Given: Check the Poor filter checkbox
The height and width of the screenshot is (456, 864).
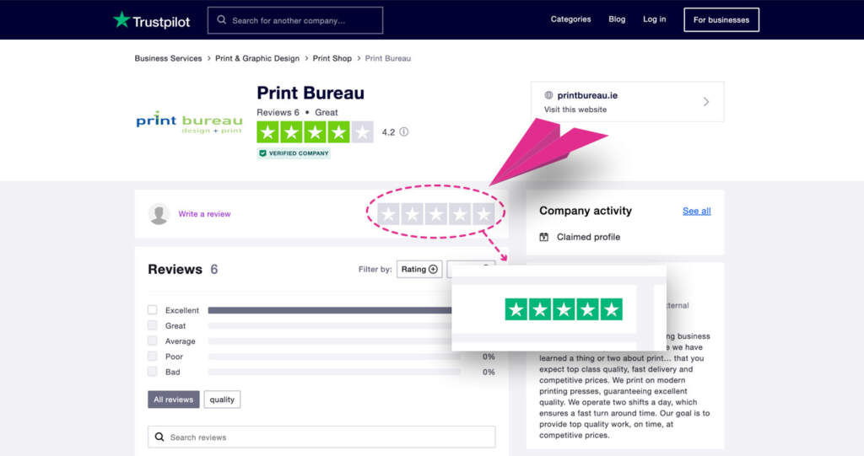Looking at the screenshot, I should [153, 357].
